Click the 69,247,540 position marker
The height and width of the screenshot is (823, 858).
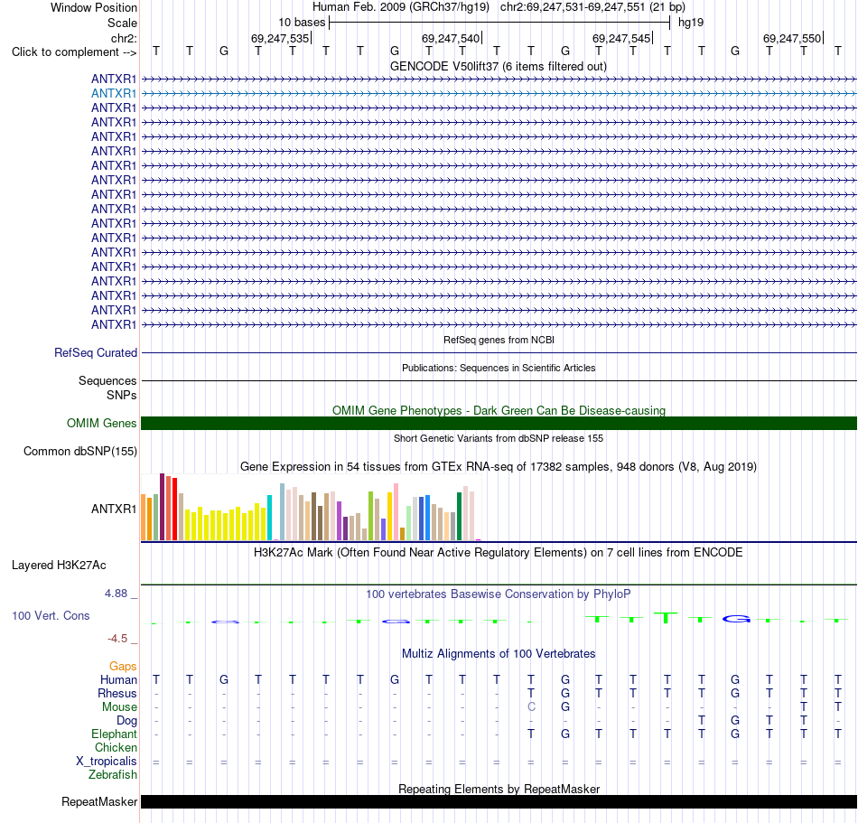tap(451, 38)
